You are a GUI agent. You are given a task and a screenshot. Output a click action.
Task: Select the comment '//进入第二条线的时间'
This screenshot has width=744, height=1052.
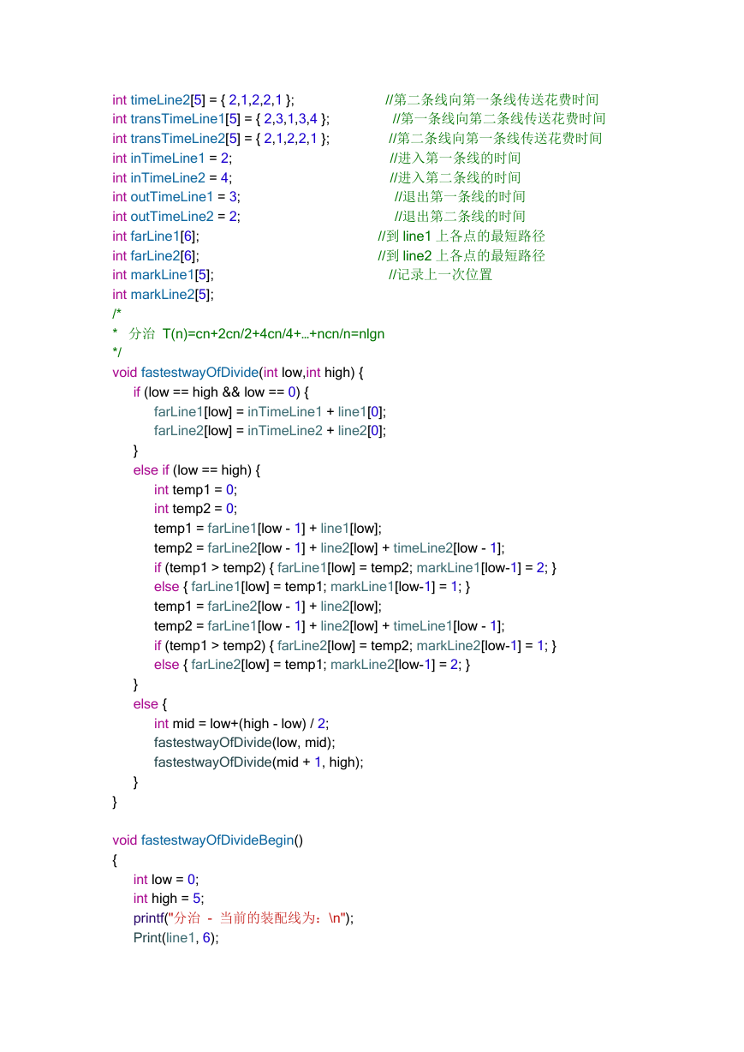pyautogui.click(x=455, y=178)
